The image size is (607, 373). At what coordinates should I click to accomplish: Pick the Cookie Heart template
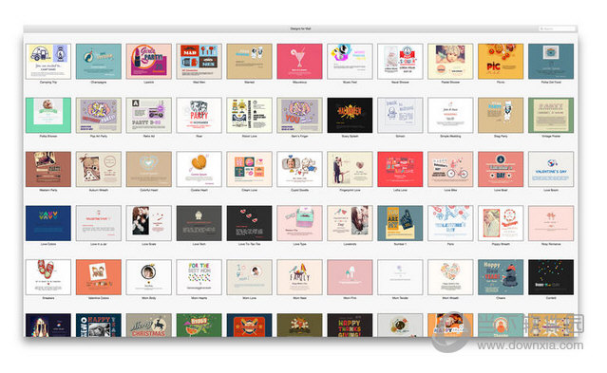[199, 170]
